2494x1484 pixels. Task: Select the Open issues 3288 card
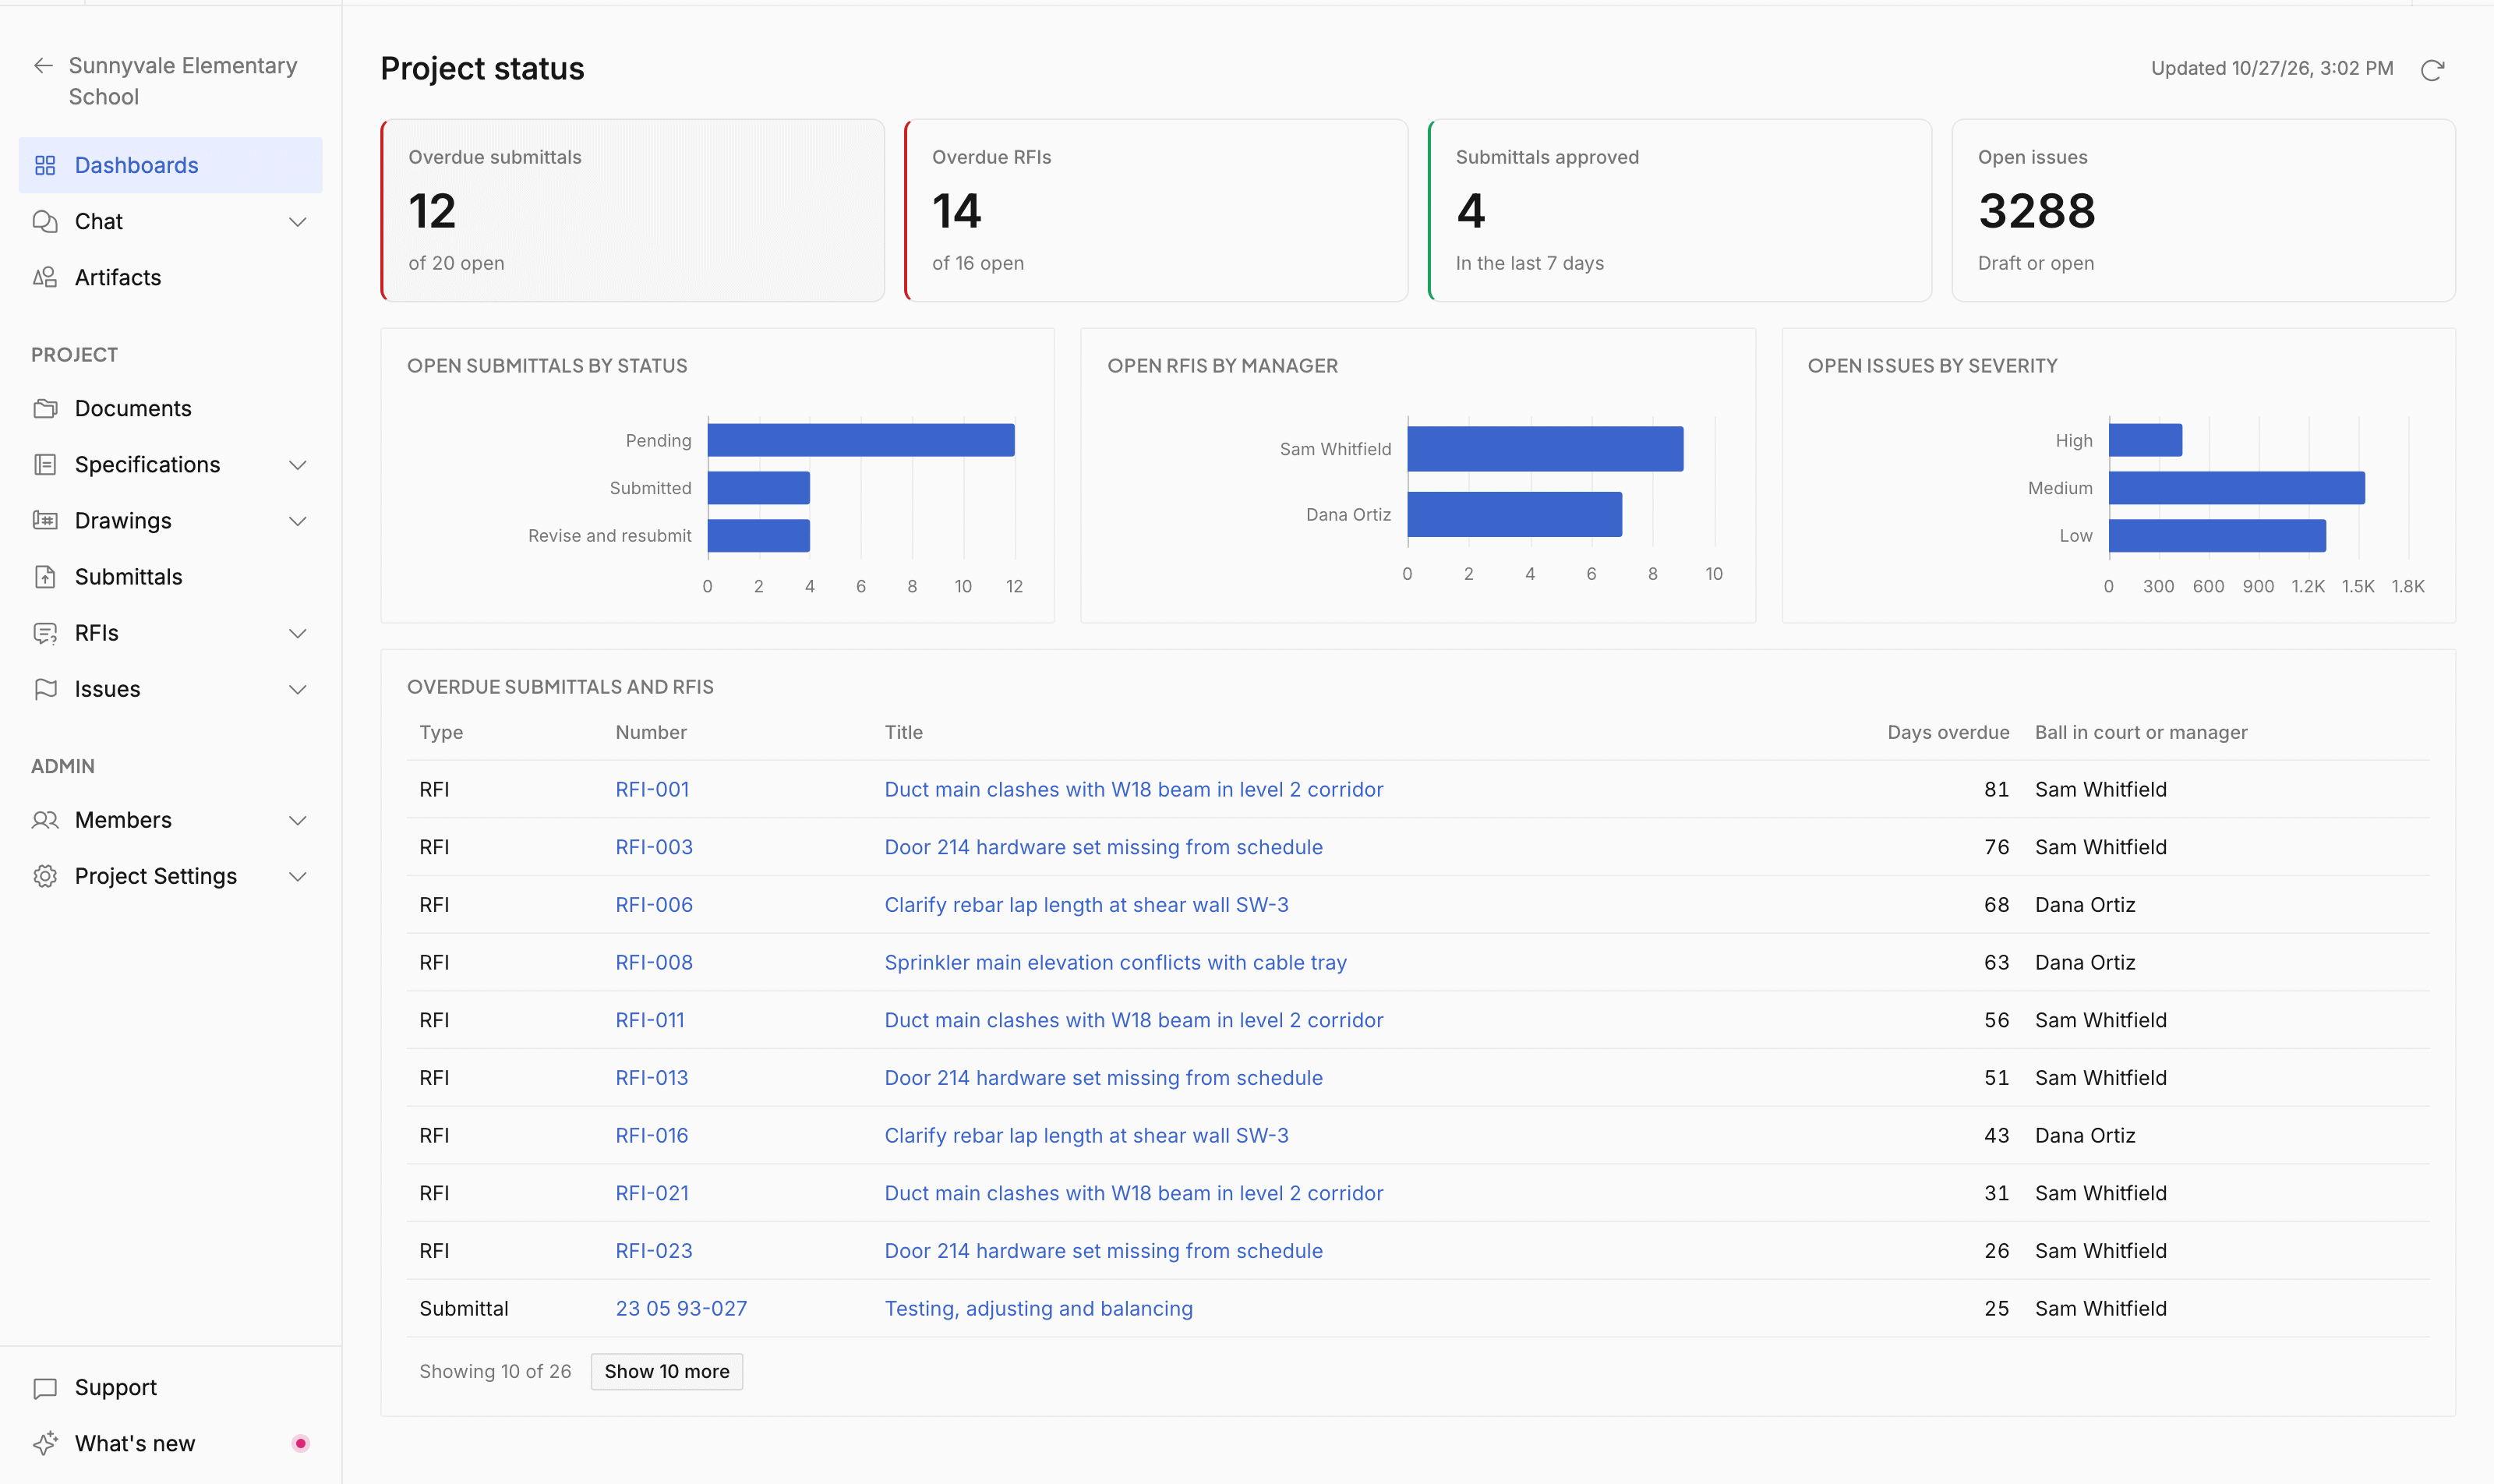(2203, 210)
